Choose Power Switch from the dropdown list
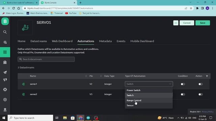The width and height of the screenshot is (216, 121). pyautogui.click(x=149, y=90)
